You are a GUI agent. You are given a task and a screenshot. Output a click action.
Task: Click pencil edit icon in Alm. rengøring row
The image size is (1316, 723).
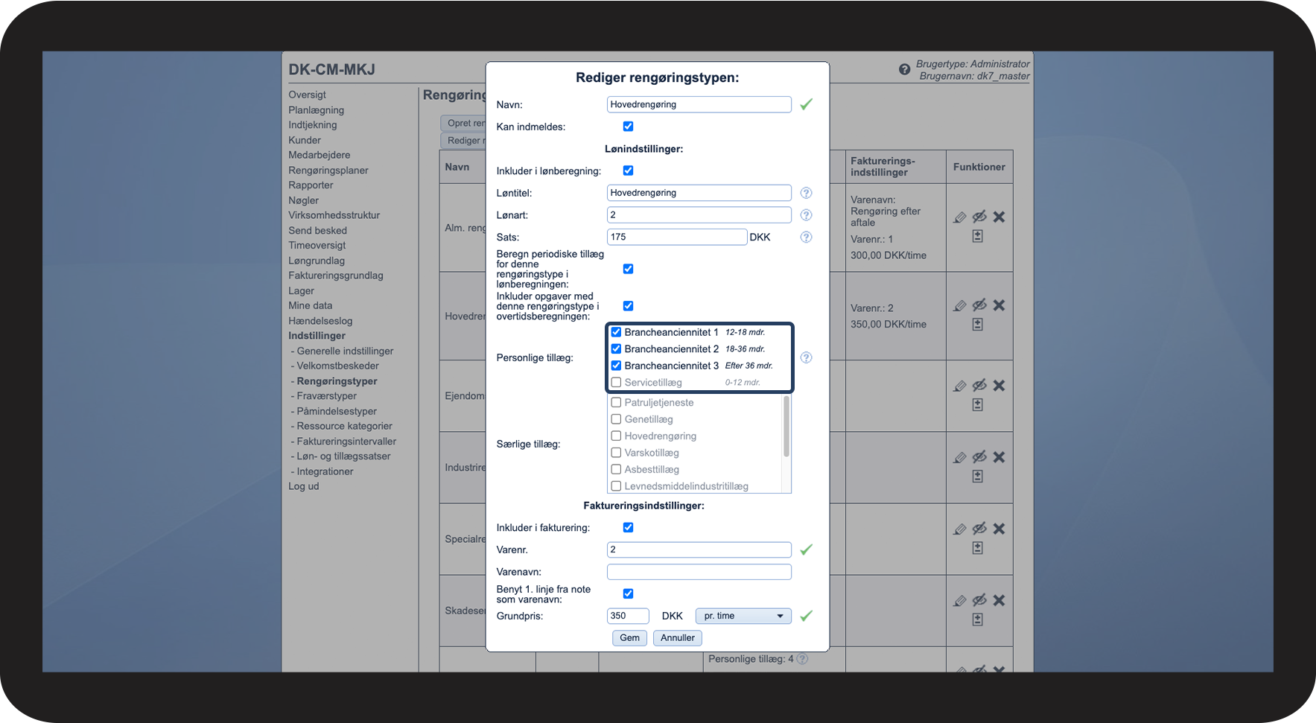[x=960, y=217]
